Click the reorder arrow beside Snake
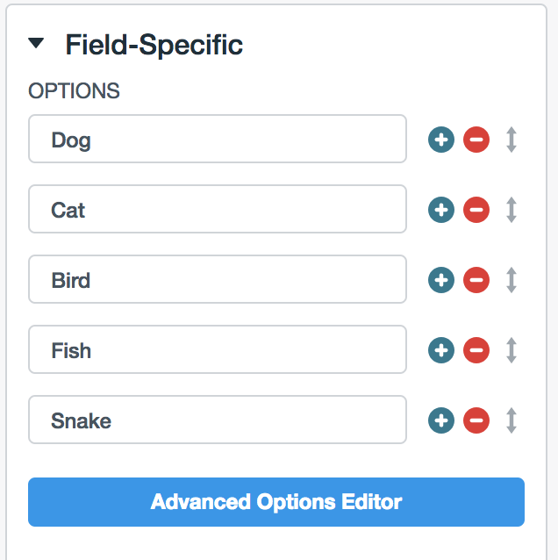This screenshot has width=558, height=560. [x=511, y=420]
